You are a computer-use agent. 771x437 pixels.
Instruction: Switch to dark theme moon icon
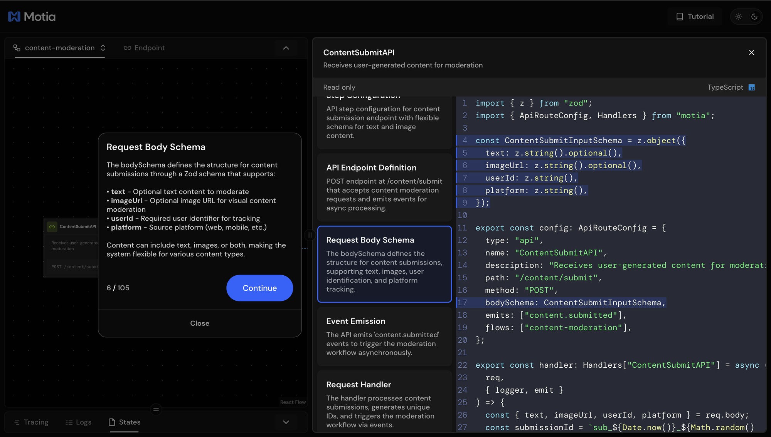(754, 17)
